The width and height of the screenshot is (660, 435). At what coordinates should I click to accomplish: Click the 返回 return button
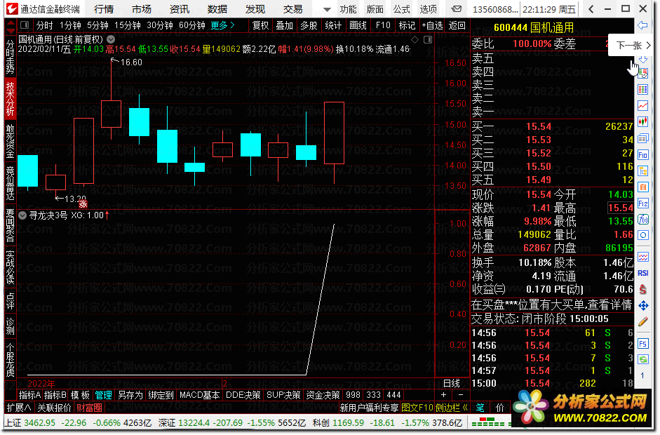457,26
